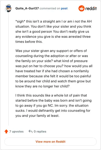Open the Quite_A-Gurl37 username link
Screen dimensions: 101x150
pyautogui.click(x=27, y=8)
